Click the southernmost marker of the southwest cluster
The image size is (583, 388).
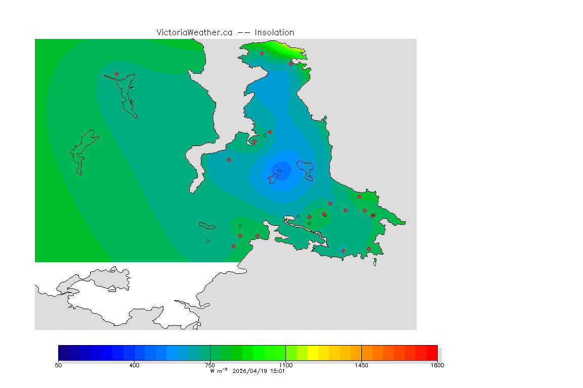click(233, 246)
